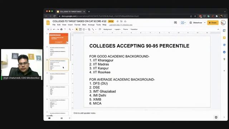
Task: Open the Arrange menu
Action: point(91,25)
